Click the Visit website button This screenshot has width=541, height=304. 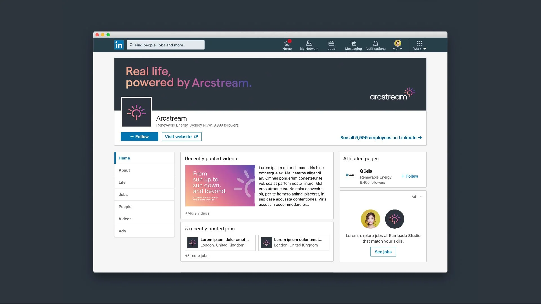coord(181,137)
